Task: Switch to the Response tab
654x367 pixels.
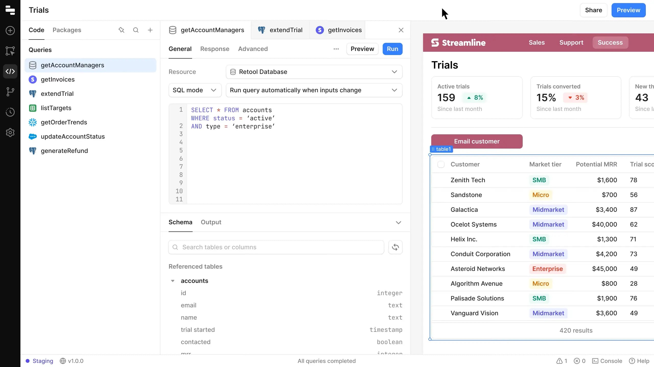Action: click(x=215, y=49)
